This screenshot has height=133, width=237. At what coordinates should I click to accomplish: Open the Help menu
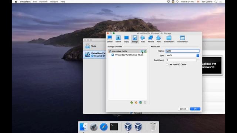coord(63,1)
